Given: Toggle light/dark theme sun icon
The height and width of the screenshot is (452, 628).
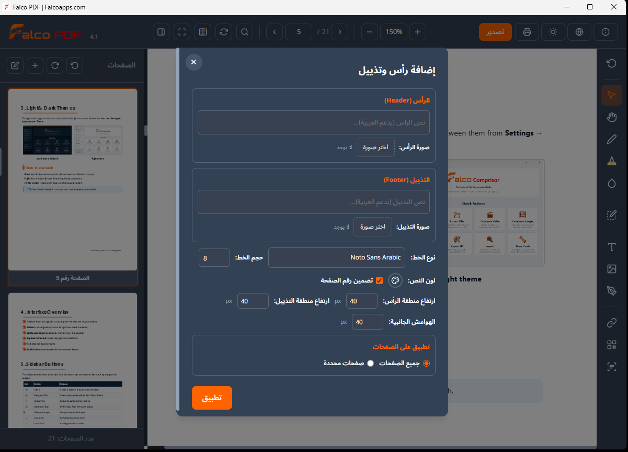Looking at the screenshot, I should coord(553,32).
